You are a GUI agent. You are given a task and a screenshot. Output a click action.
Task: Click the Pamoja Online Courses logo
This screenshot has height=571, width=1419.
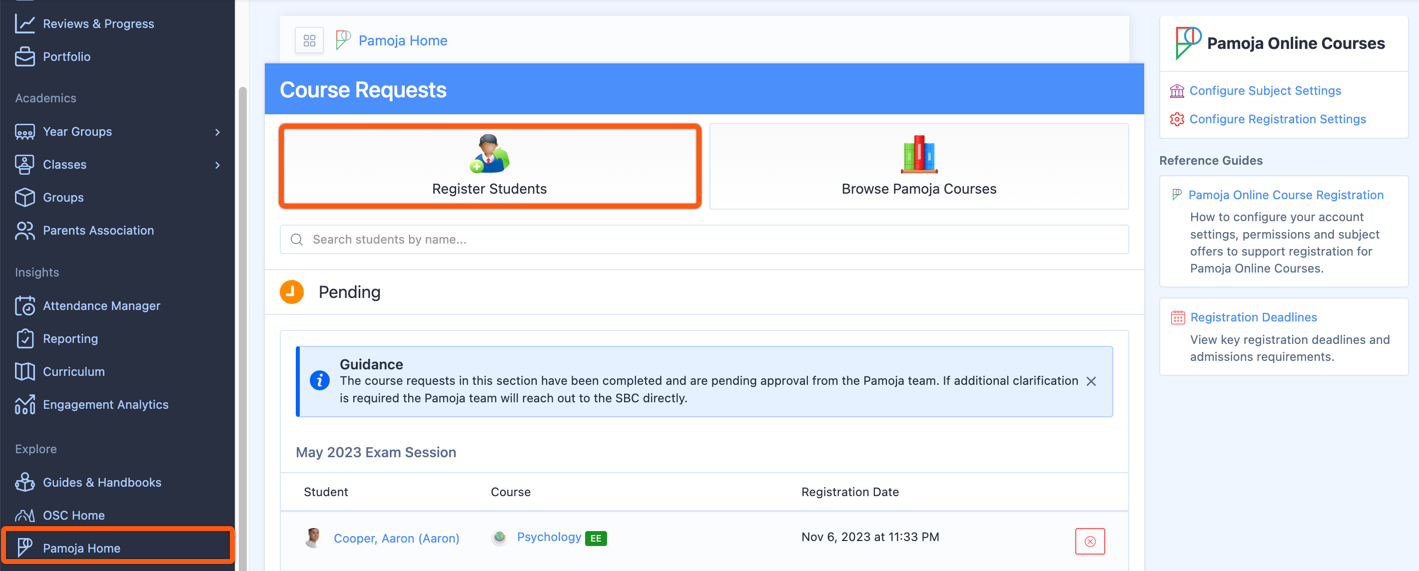pyautogui.click(x=1188, y=43)
